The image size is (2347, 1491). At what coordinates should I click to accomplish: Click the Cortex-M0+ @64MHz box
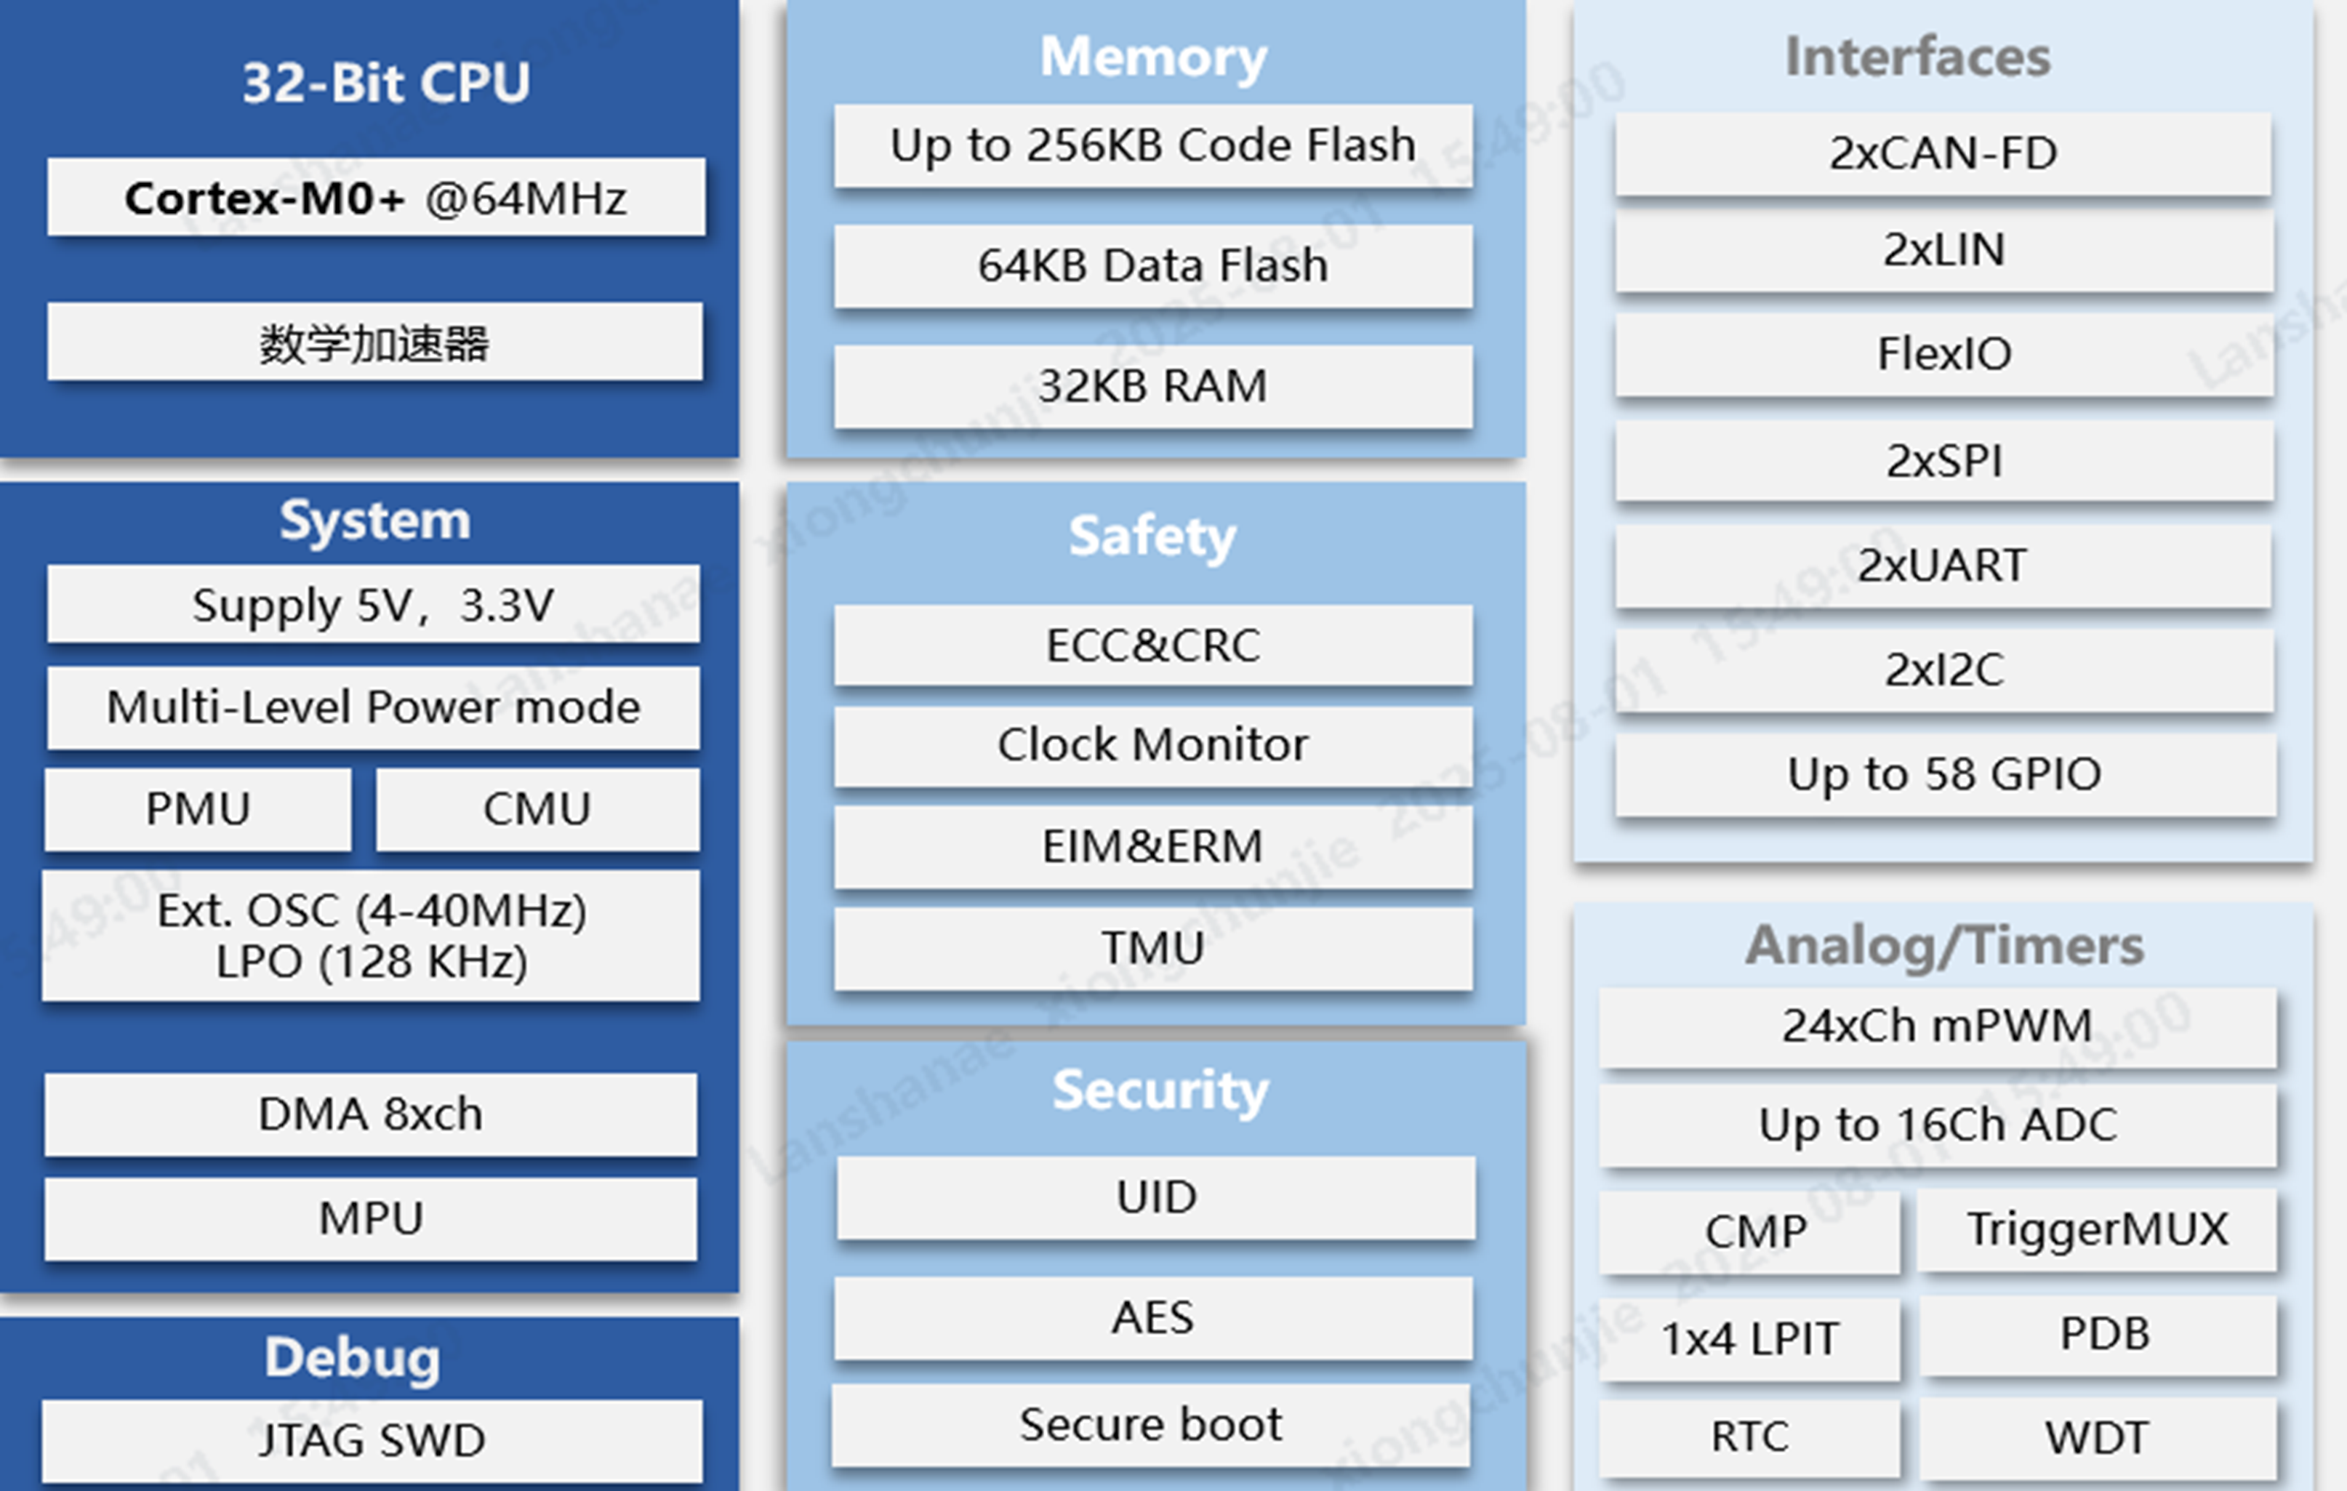pos(375,198)
